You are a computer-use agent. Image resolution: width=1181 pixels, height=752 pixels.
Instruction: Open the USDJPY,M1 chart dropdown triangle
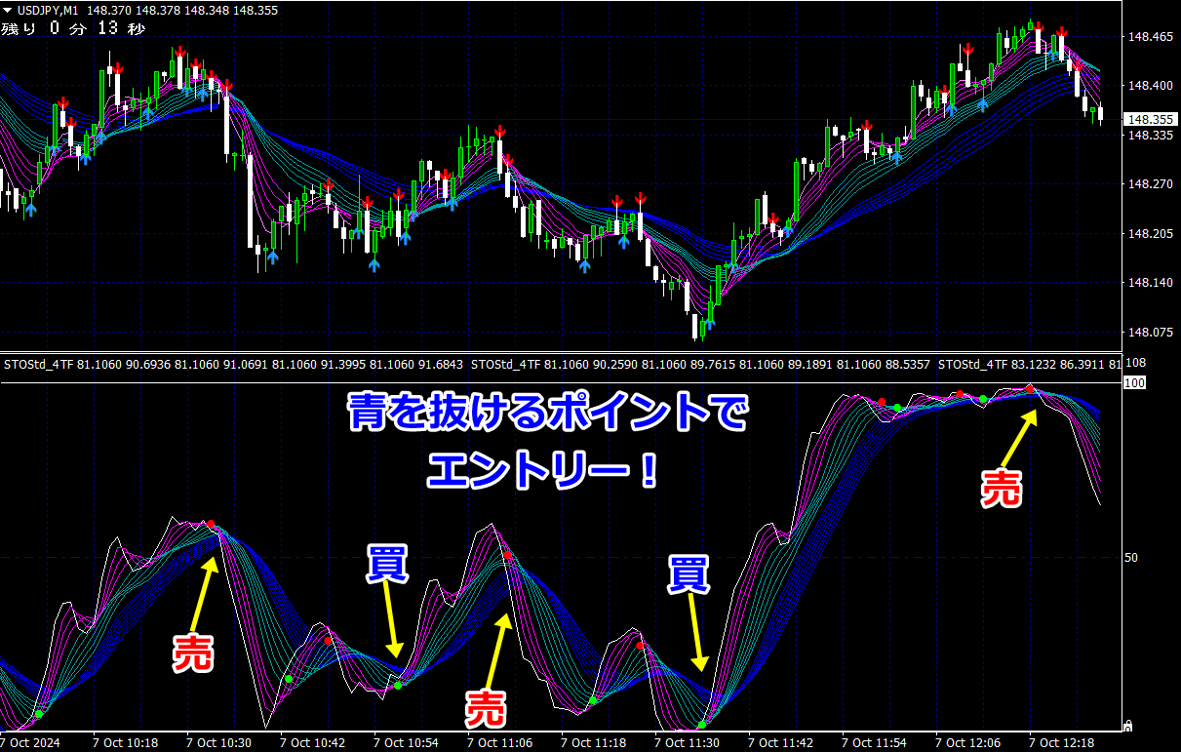point(8,9)
